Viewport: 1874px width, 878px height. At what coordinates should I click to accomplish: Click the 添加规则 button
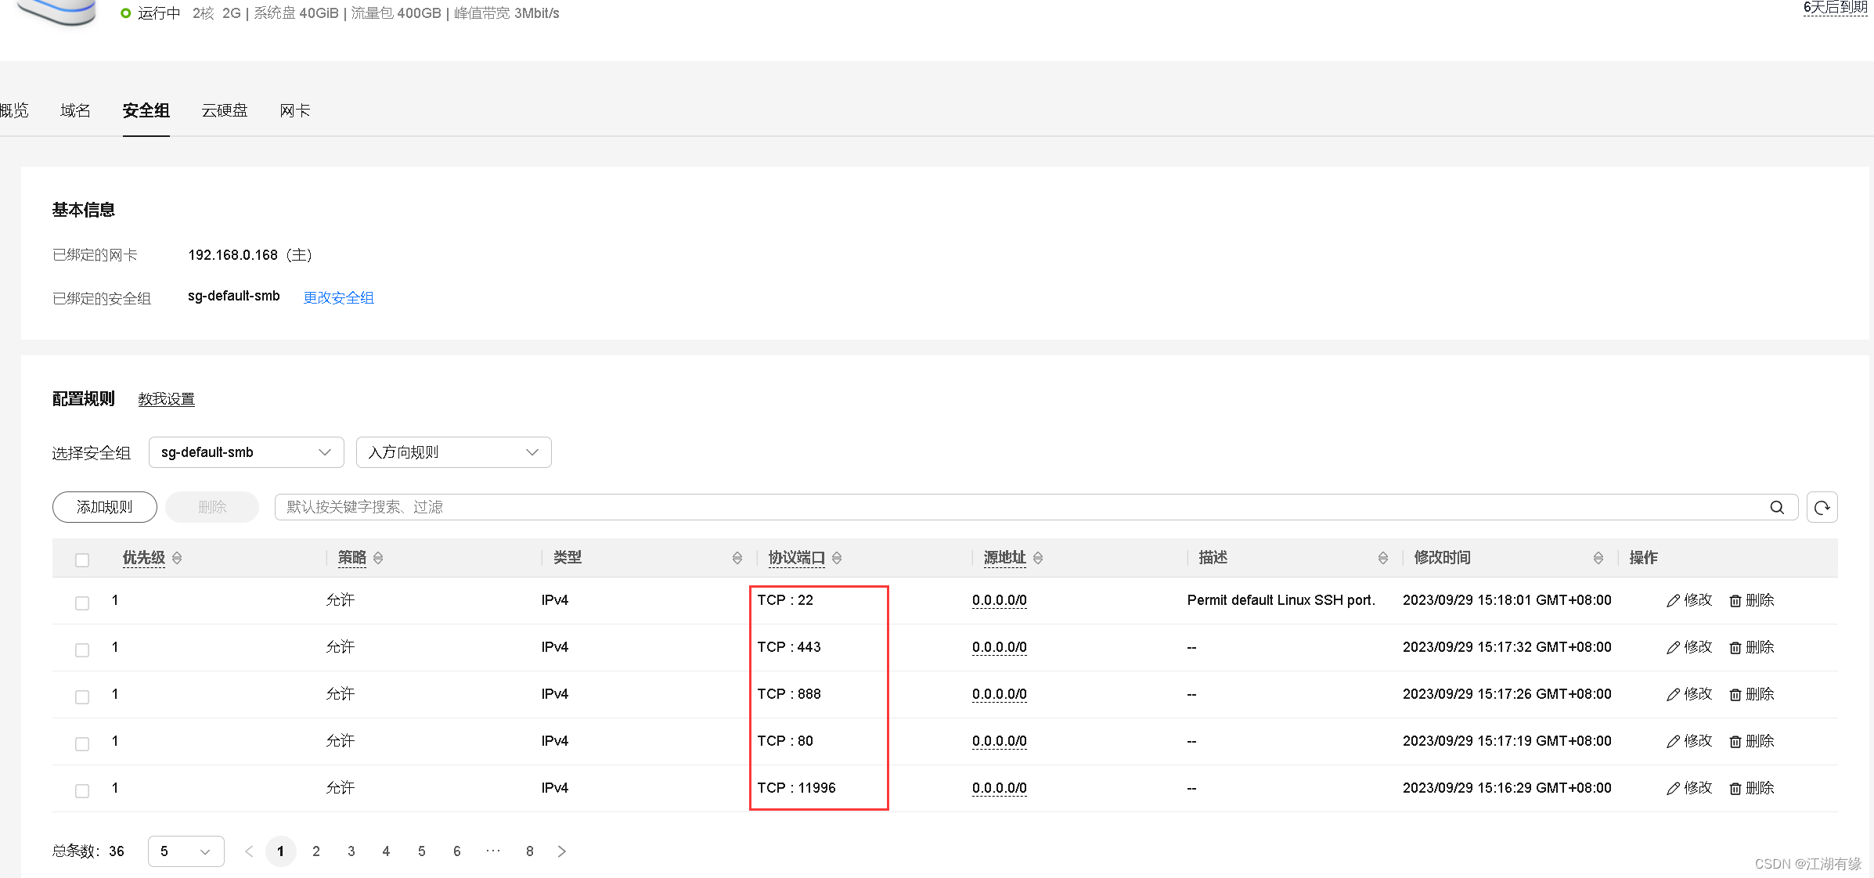tap(104, 507)
